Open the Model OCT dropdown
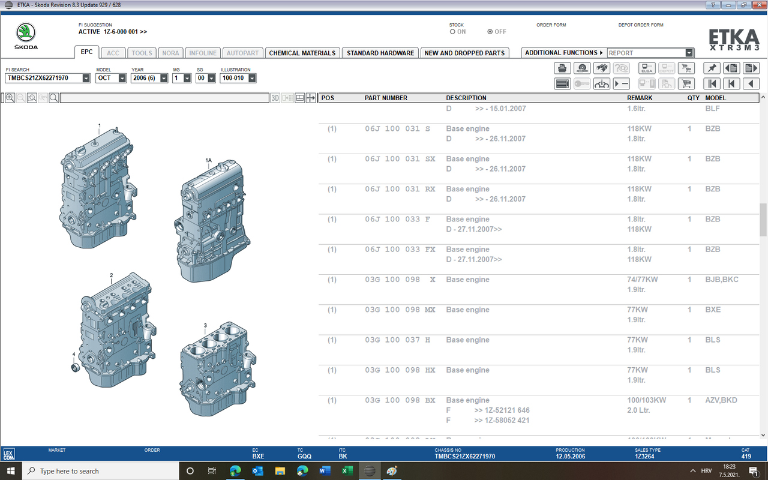The image size is (768, 480). (122, 78)
